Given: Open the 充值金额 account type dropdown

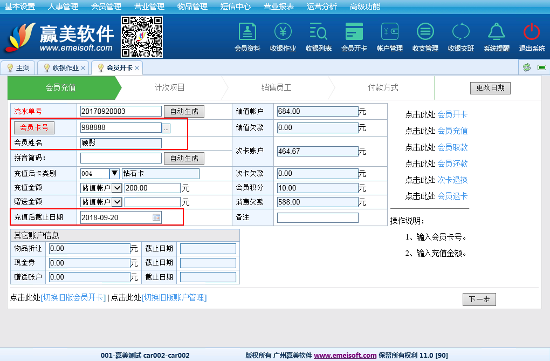Looking at the screenshot, I should click(117, 188).
